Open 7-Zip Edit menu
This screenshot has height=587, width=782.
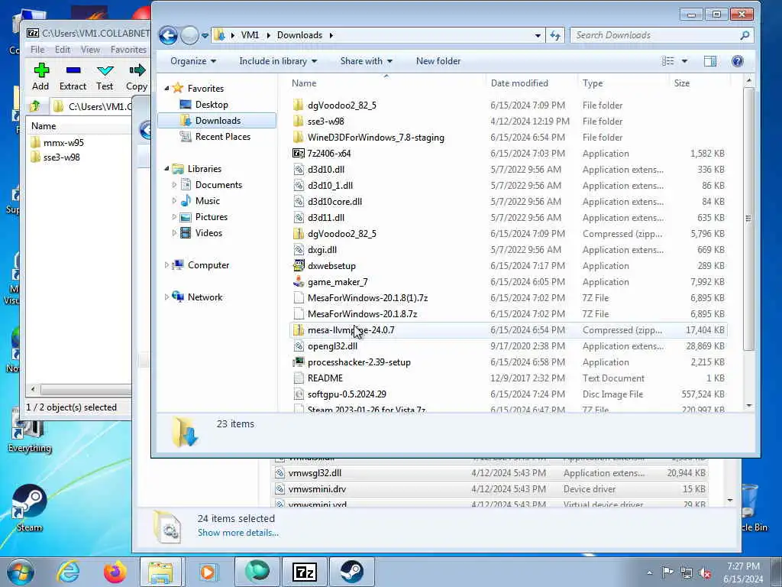(63, 50)
